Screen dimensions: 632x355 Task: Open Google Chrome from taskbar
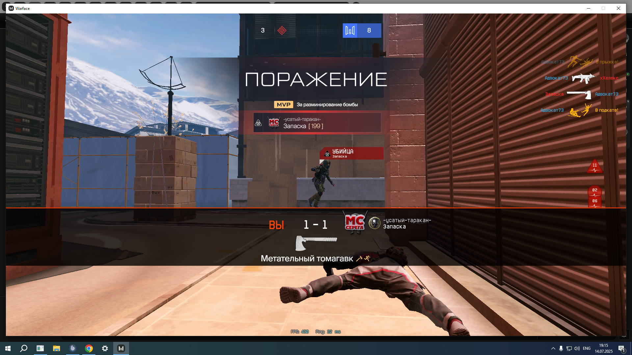[89, 348]
